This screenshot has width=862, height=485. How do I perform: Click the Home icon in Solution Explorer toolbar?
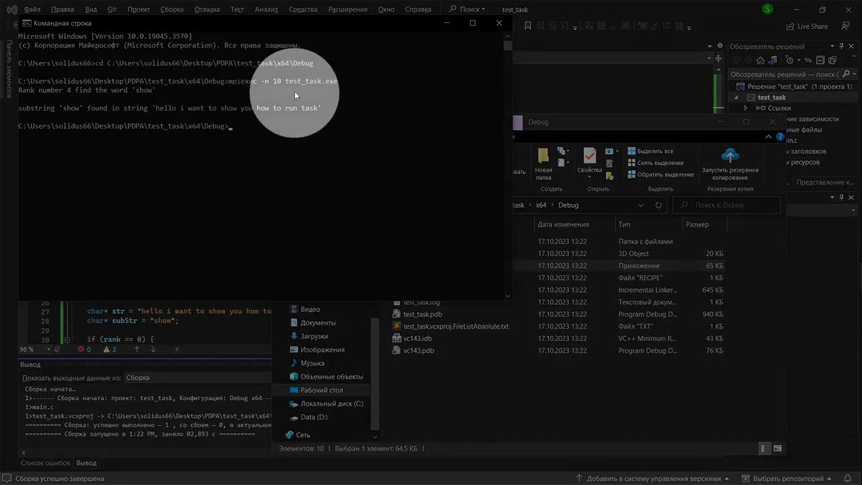[760, 61]
